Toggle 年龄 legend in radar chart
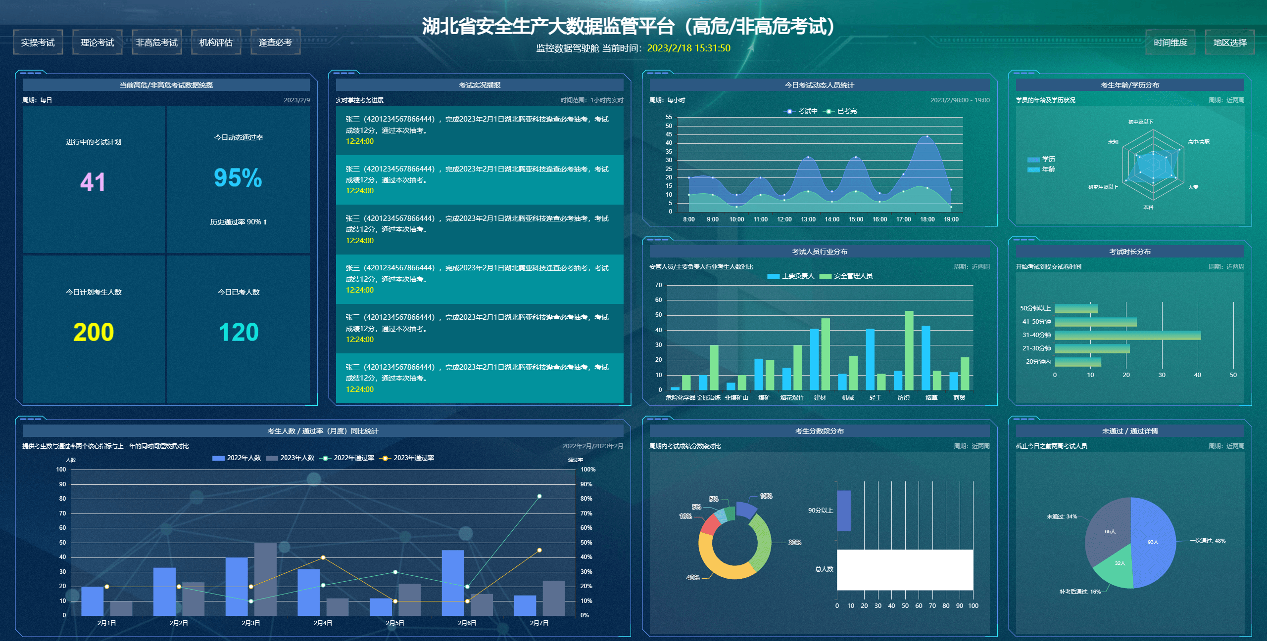This screenshot has height=641, width=1267. click(1041, 169)
